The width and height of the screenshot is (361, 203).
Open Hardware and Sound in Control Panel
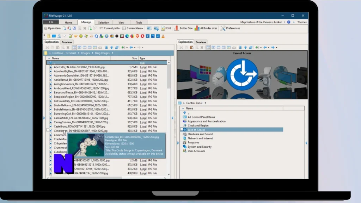tap(200, 134)
